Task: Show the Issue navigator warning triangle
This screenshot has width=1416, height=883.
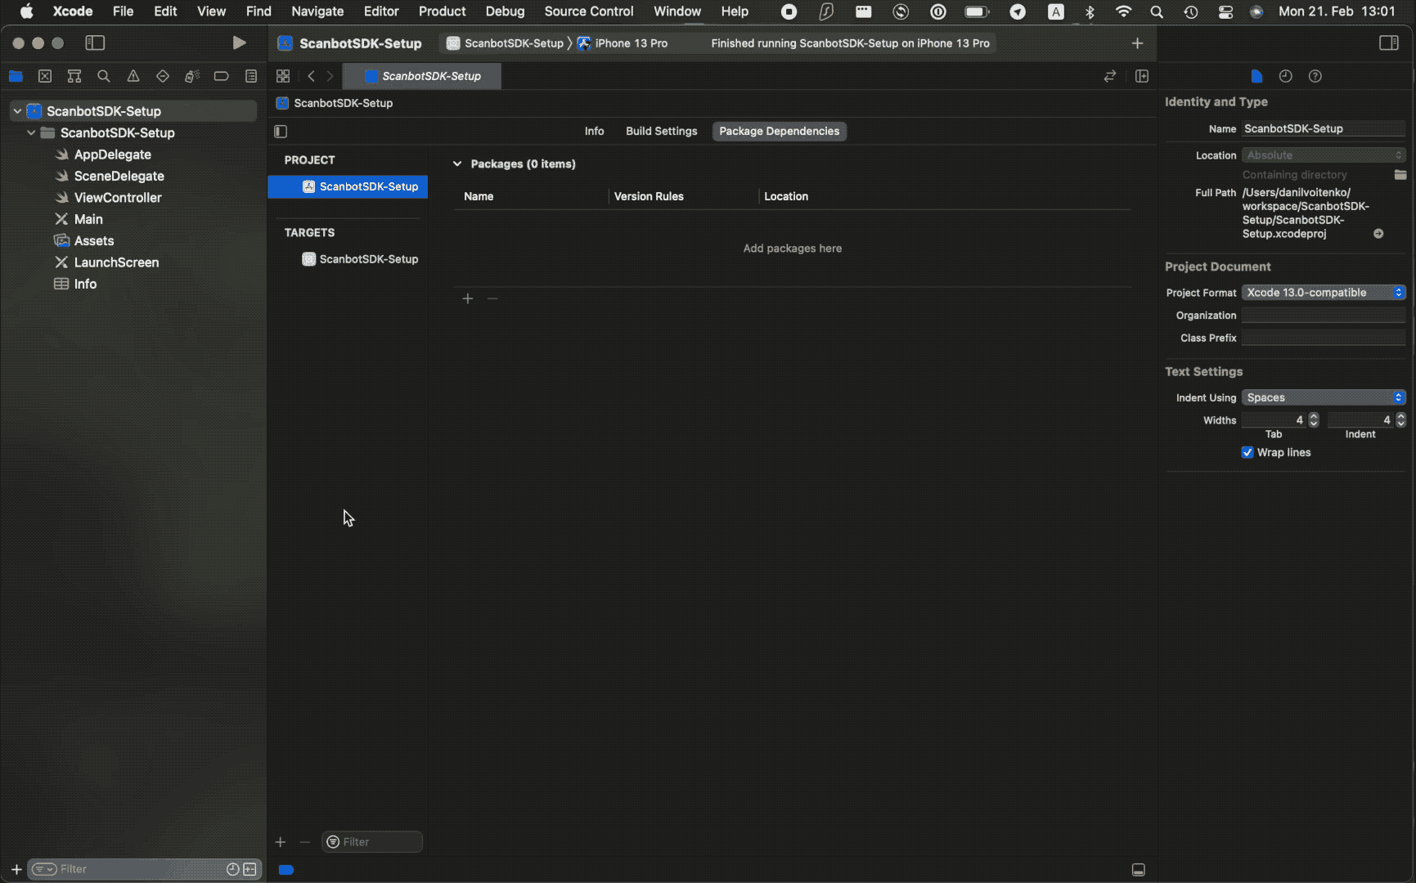Action: point(133,76)
